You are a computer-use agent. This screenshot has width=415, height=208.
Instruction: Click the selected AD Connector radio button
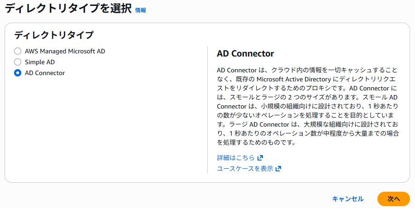[18, 73]
